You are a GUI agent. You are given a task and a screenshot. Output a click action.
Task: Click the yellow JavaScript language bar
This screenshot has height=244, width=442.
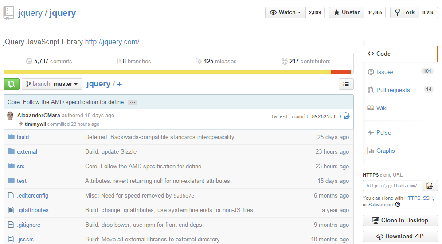pos(167,72)
